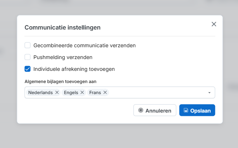
Task: Close the Communicatie instellingen dialog
Action: pos(214,24)
